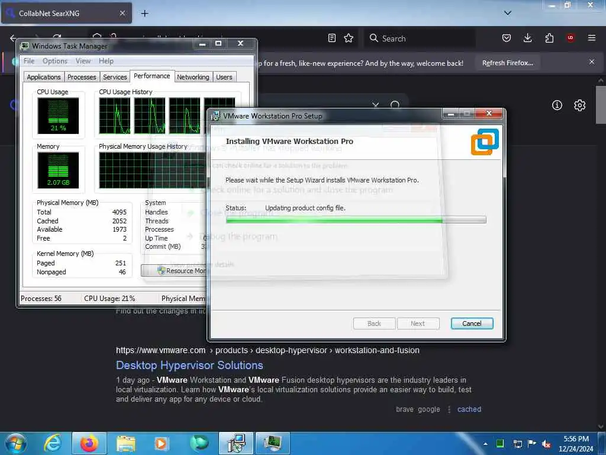This screenshot has width=606, height=455.
Task: Close the CollabNet SearXNG tab
Action: (122, 13)
